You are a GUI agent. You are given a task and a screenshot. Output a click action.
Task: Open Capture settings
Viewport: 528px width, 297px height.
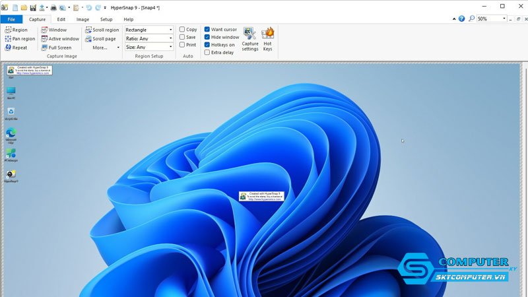[250, 39]
